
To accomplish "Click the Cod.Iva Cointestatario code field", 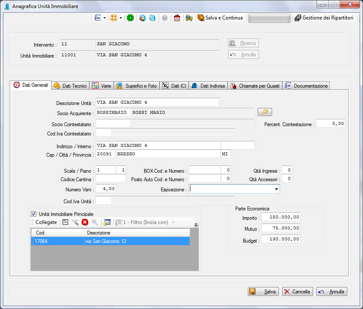I will pyautogui.click(x=104, y=133).
